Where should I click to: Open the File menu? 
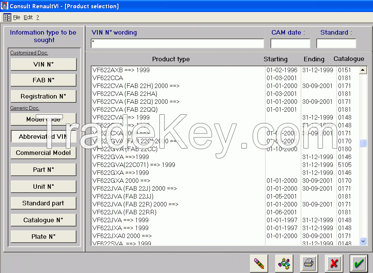pyautogui.click(x=17, y=17)
